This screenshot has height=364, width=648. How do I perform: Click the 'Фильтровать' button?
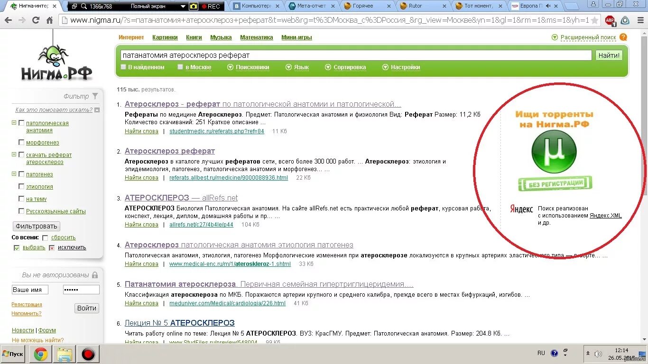click(x=37, y=226)
